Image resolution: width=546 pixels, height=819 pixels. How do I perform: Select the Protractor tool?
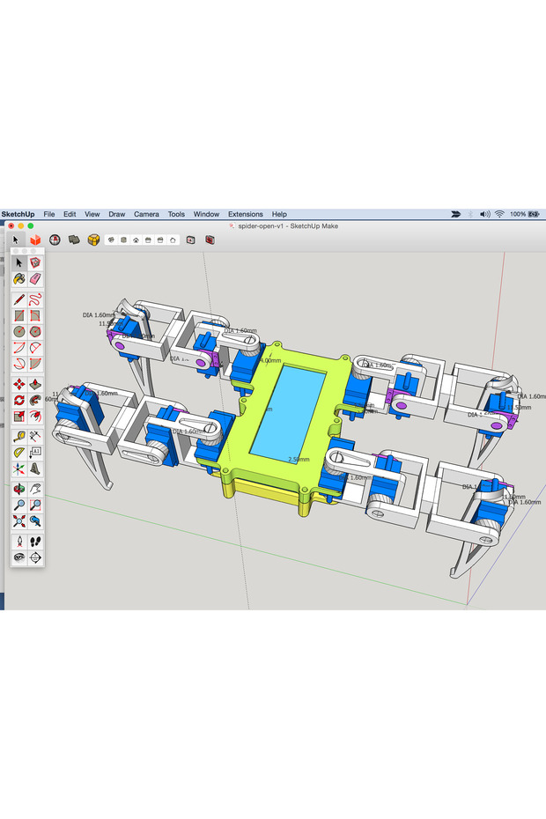19,452
